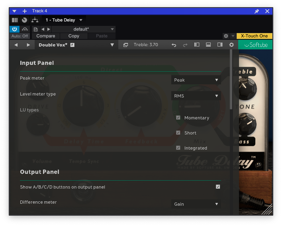Click the F favorite badge on preset
282x226 pixels.
(x=72, y=45)
